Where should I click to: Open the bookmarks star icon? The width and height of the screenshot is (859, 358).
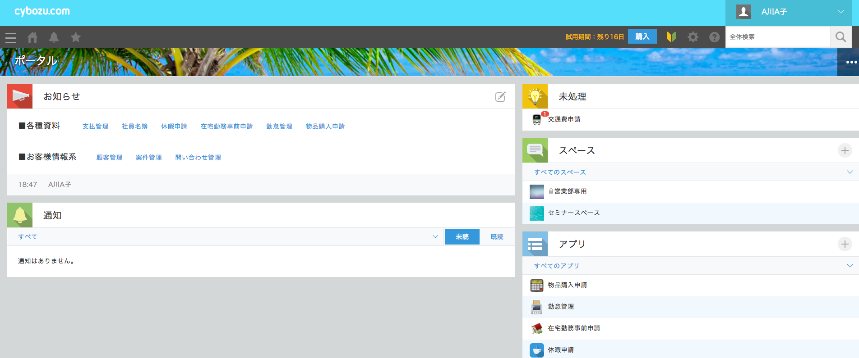(76, 37)
